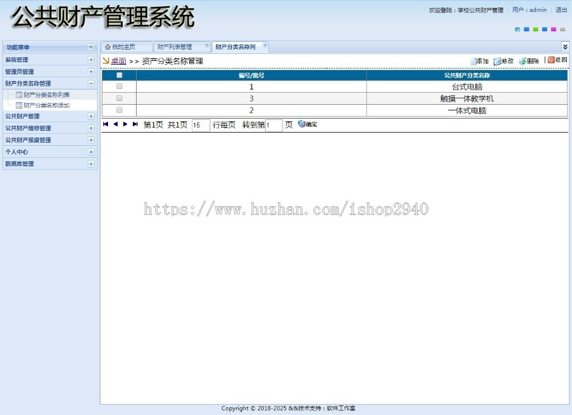Go to first page with pagination arrow
The height and width of the screenshot is (415, 572).
tap(106, 124)
